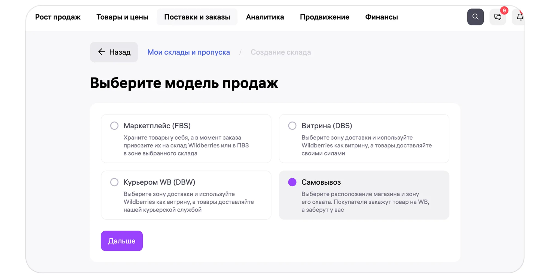Viewport: 549px width, 279px height.
Task: Select the Самовывоз radio button
Action: (292, 182)
